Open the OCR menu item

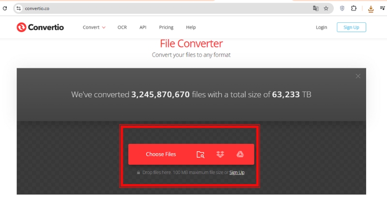click(x=122, y=27)
